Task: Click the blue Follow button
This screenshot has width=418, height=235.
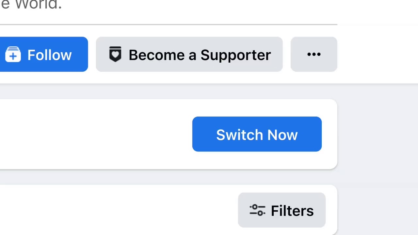Action: [44, 54]
